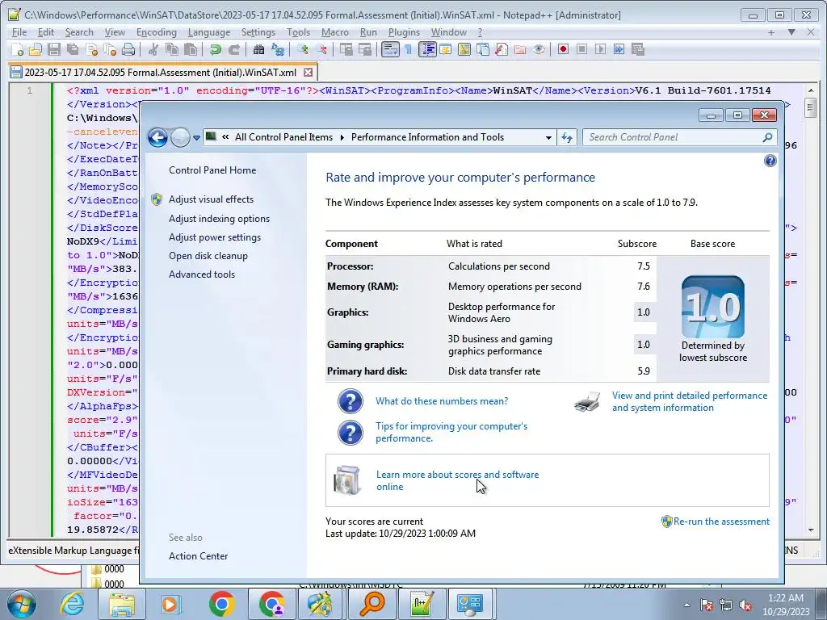Open the Macro menu in Notepad++
This screenshot has height=620, width=827.
click(x=335, y=32)
